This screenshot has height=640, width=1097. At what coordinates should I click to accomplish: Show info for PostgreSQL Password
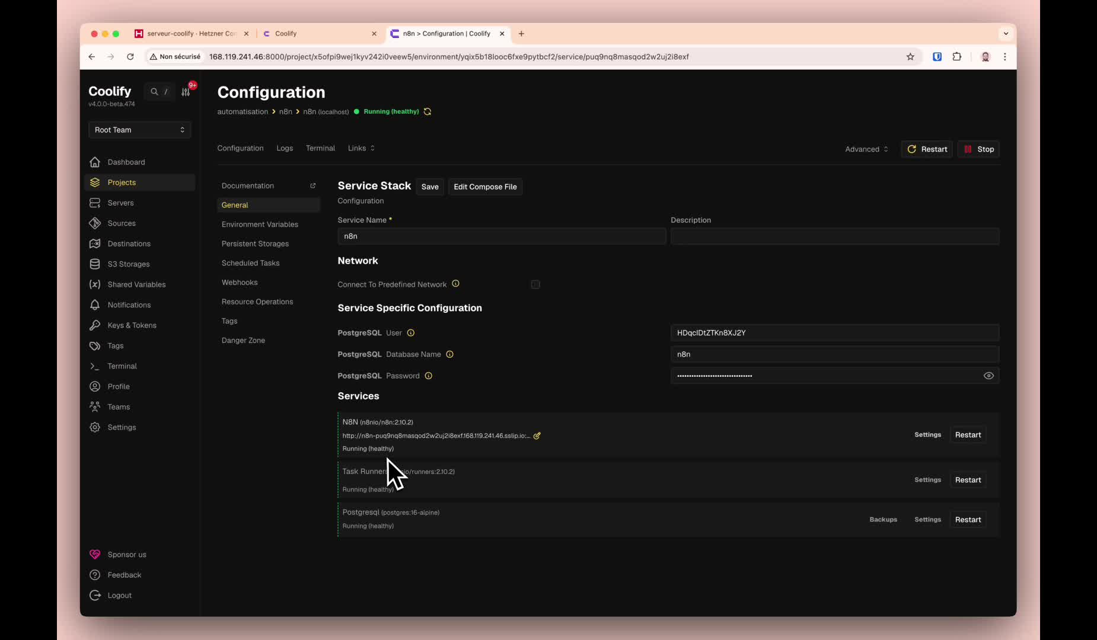tap(429, 376)
